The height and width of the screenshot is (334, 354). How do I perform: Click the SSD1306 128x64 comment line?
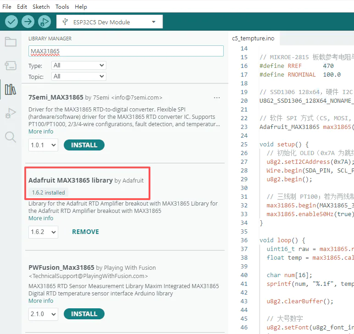[307, 92]
